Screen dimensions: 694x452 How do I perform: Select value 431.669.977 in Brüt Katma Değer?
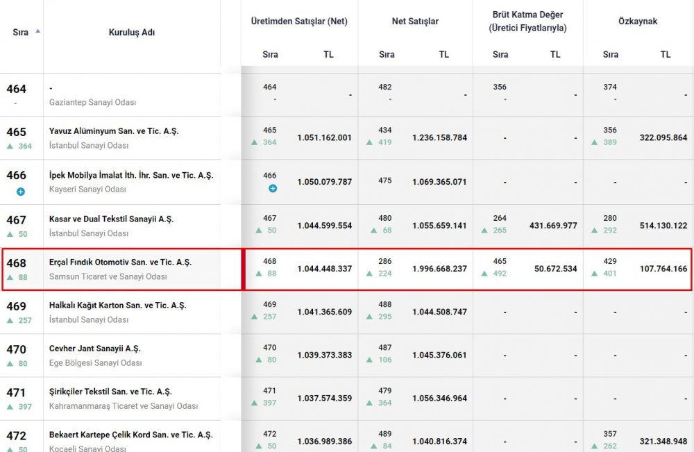(x=553, y=226)
